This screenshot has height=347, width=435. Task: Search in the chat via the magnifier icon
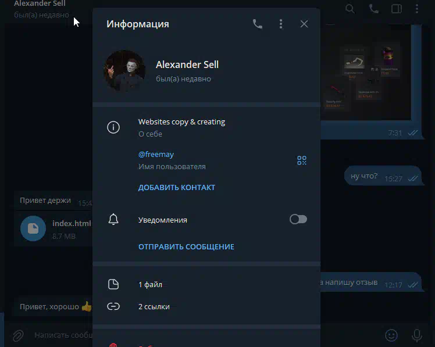pos(350,9)
